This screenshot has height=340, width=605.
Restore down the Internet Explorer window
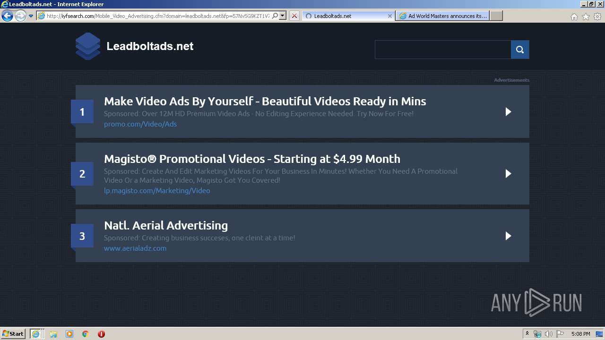(x=591, y=4)
